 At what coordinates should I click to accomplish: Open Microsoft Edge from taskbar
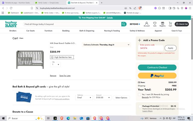point(68,118)
